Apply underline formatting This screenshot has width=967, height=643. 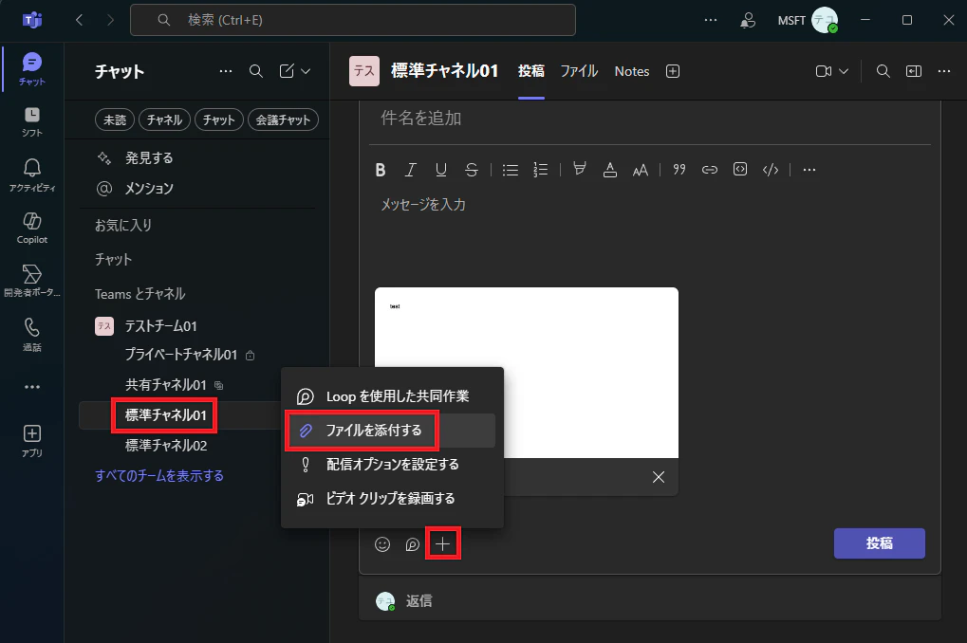pyautogui.click(x=441, y=170)
